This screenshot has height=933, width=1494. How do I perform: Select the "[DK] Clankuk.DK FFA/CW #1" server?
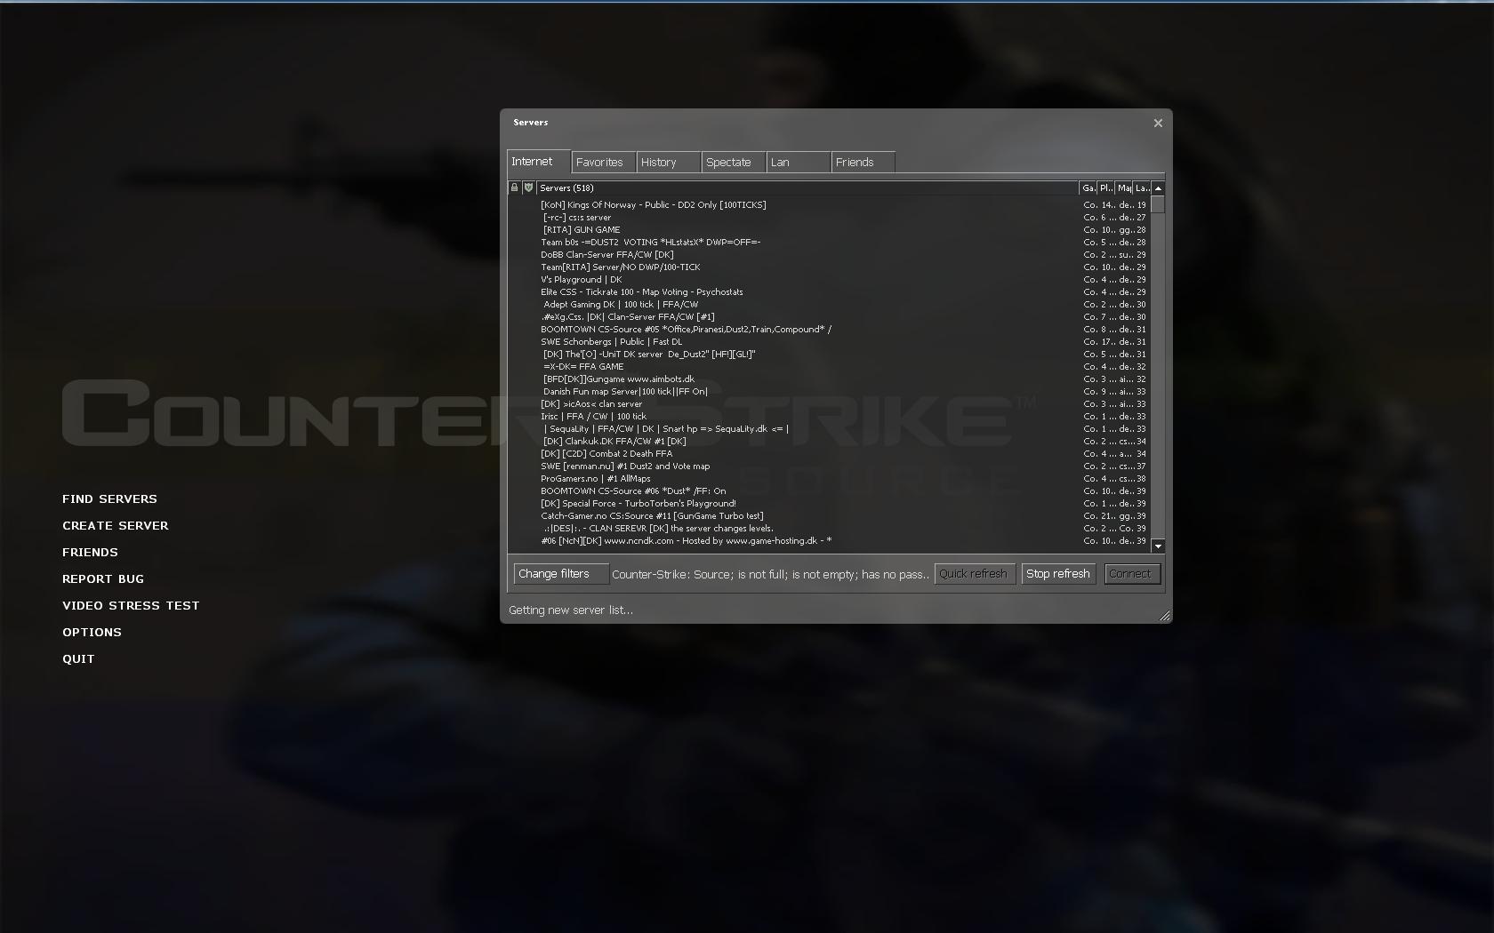[829, 442]
